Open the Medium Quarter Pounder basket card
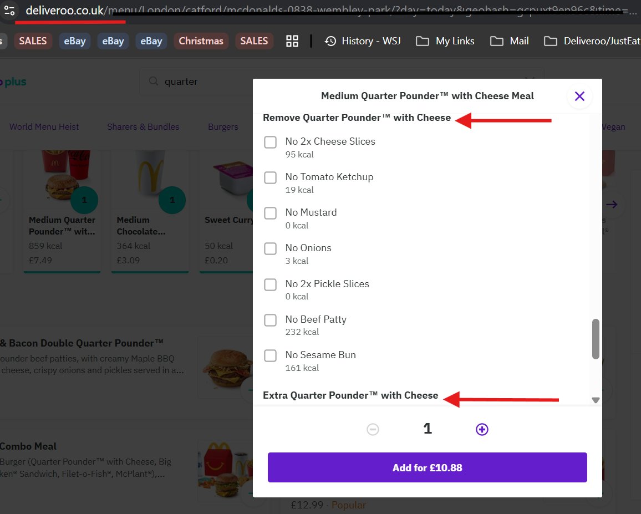Viewport: 641px width, 514px height. pyautogui.click(x=62, y=211)
